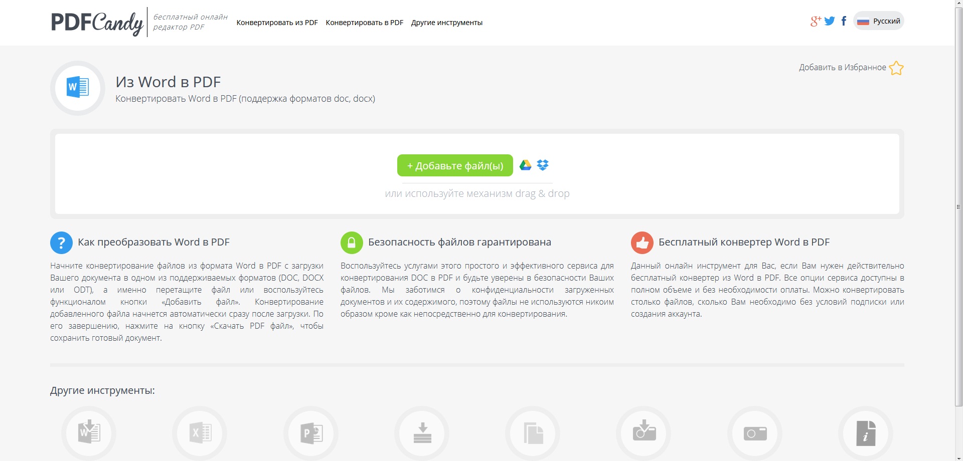Click the scrollbar up arrow
The image size is (963, 461).
[x=958, y=4]
